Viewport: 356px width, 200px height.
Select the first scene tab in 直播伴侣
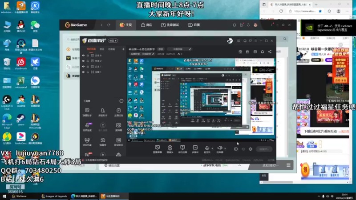point(91,49)
